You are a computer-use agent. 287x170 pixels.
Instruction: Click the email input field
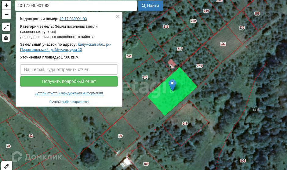click(x=69, y=69)
